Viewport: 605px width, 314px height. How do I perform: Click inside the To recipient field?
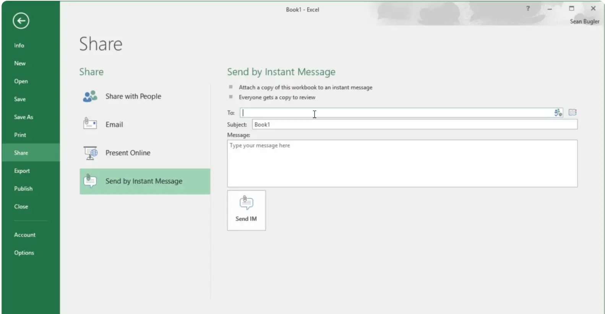[396, 113]
